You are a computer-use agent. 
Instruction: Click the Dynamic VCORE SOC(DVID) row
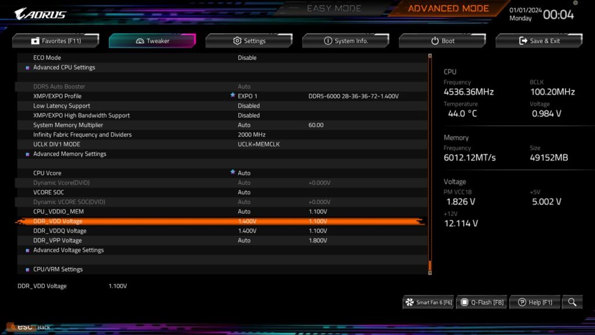click(222, 202)
